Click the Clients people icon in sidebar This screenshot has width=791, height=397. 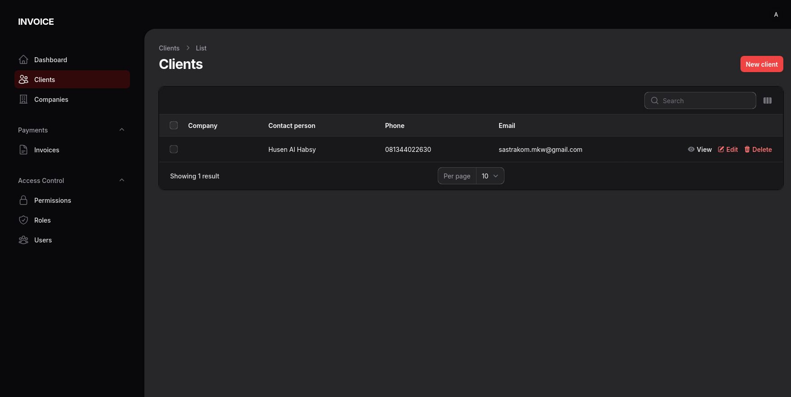(x=23, y=80)
